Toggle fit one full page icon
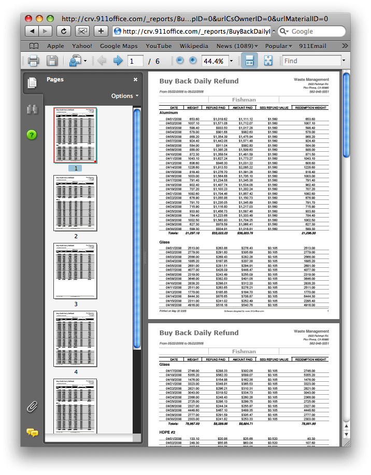 (x=268, y=61)
